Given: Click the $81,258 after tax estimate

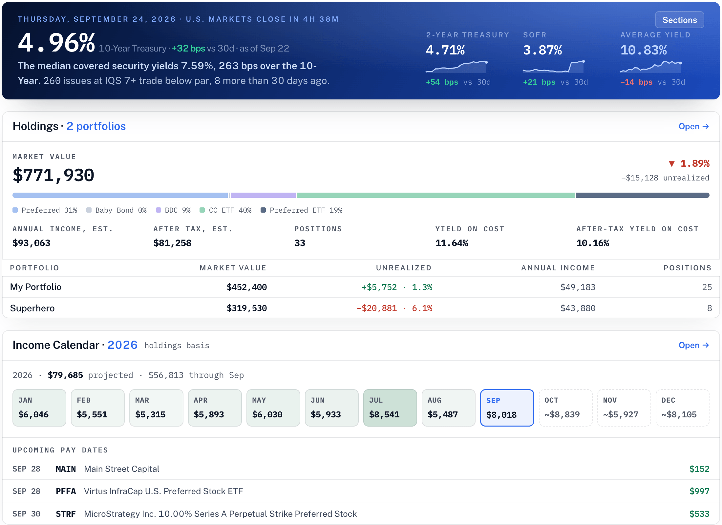Looking at the screenshot, I should pyautogui.click(x=172, y=243).
